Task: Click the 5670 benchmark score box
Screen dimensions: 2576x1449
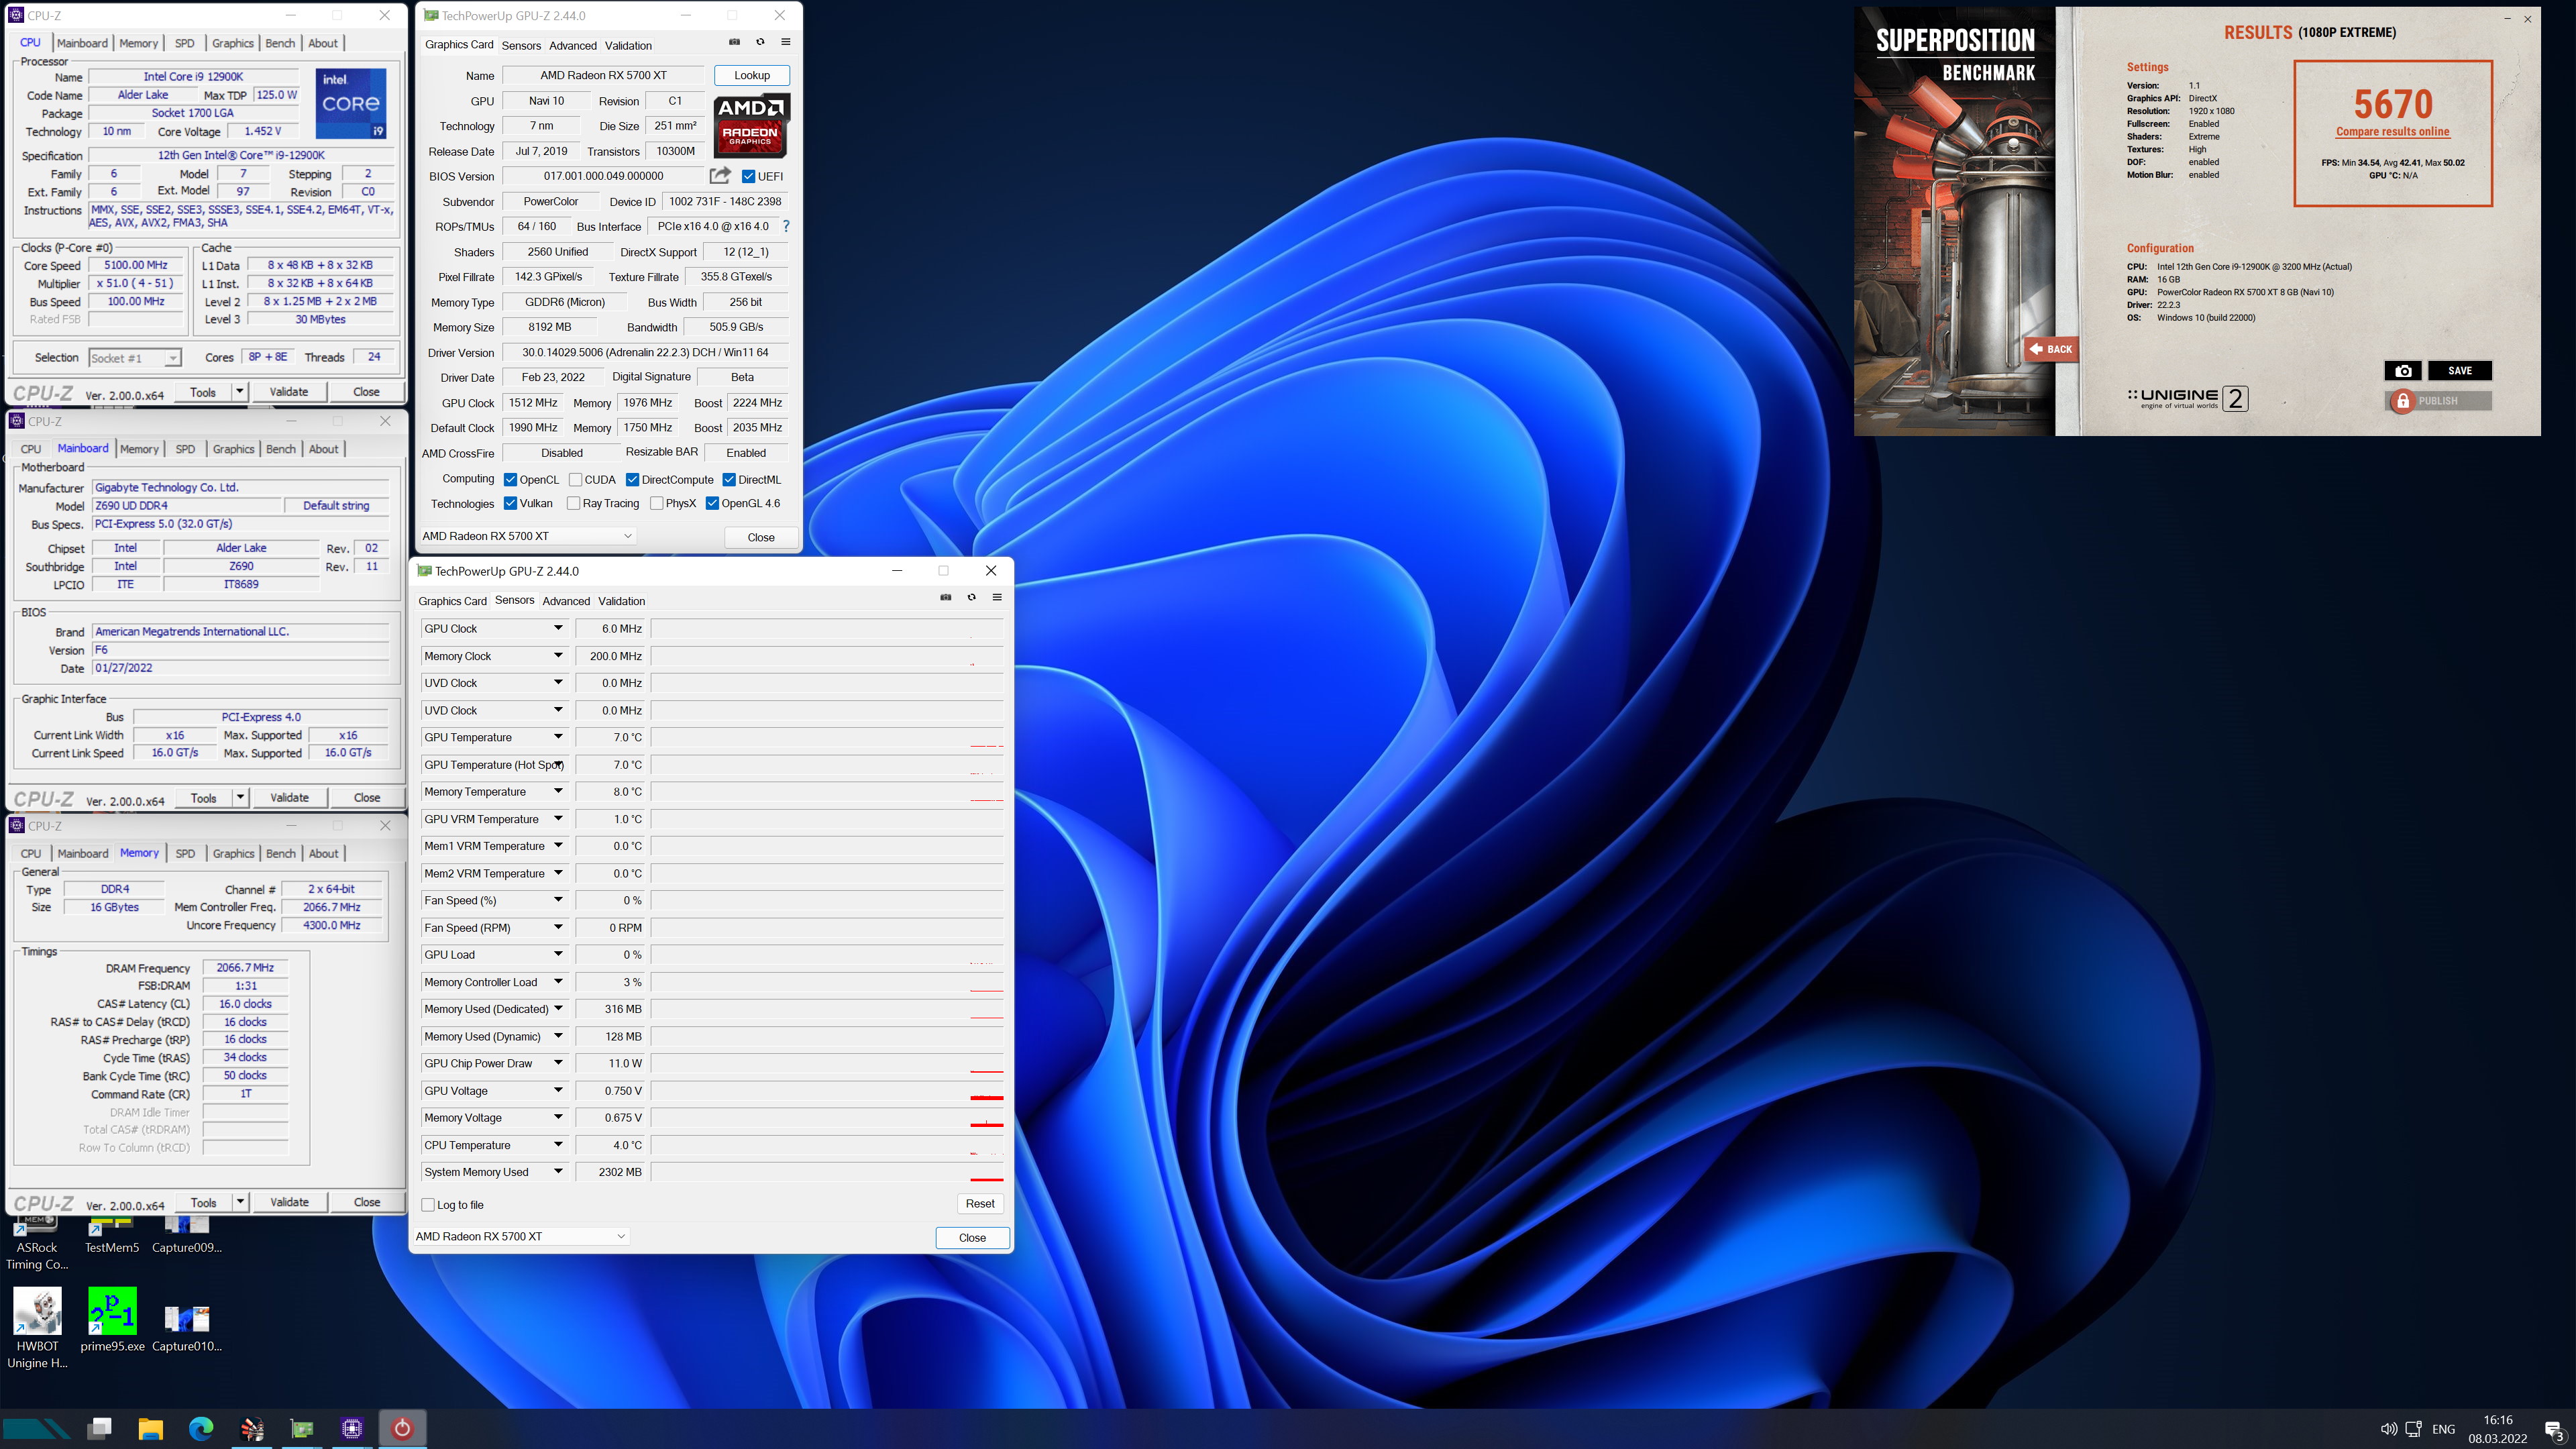Action: tap(2392, 133)
